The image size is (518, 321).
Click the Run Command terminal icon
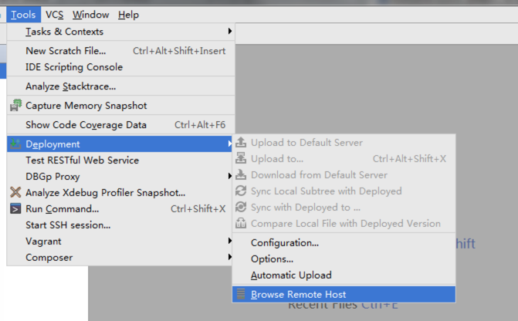click(15, 208)
